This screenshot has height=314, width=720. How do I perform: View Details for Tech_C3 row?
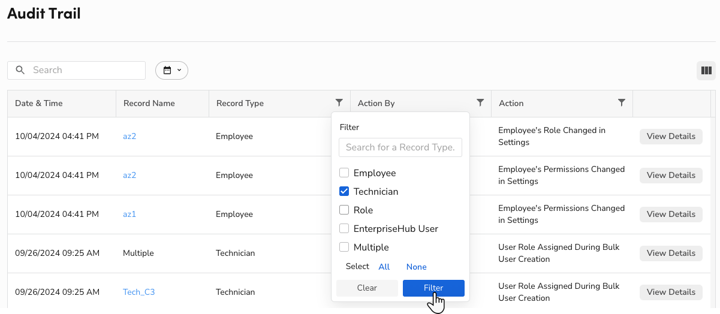pyautogui.click(x=671, y=292)
